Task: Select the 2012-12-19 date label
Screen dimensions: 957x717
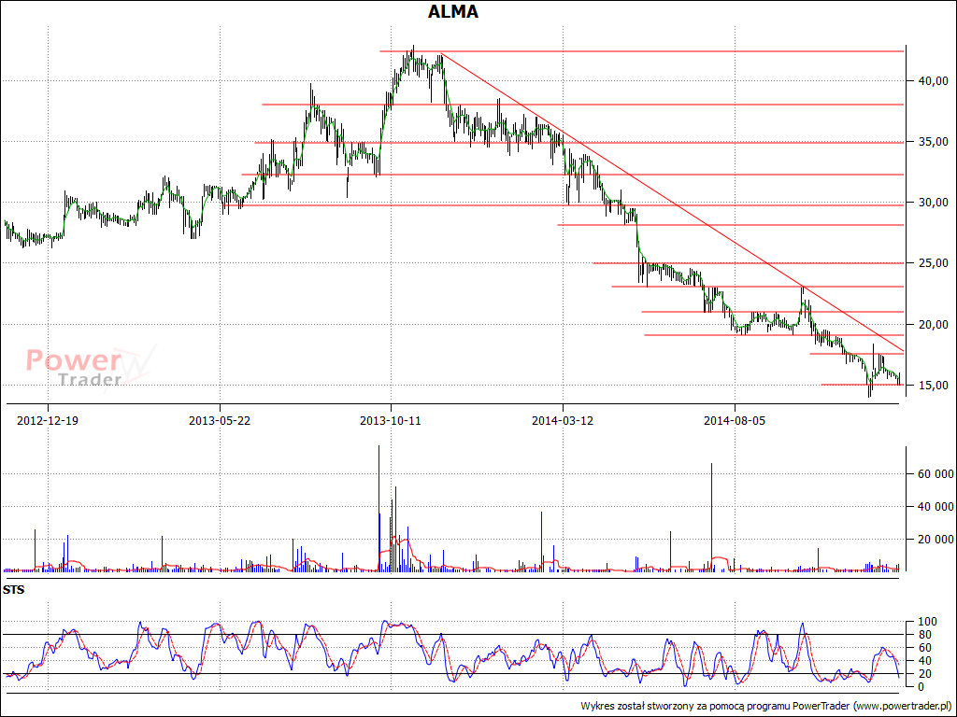Action: coord(48,421)
